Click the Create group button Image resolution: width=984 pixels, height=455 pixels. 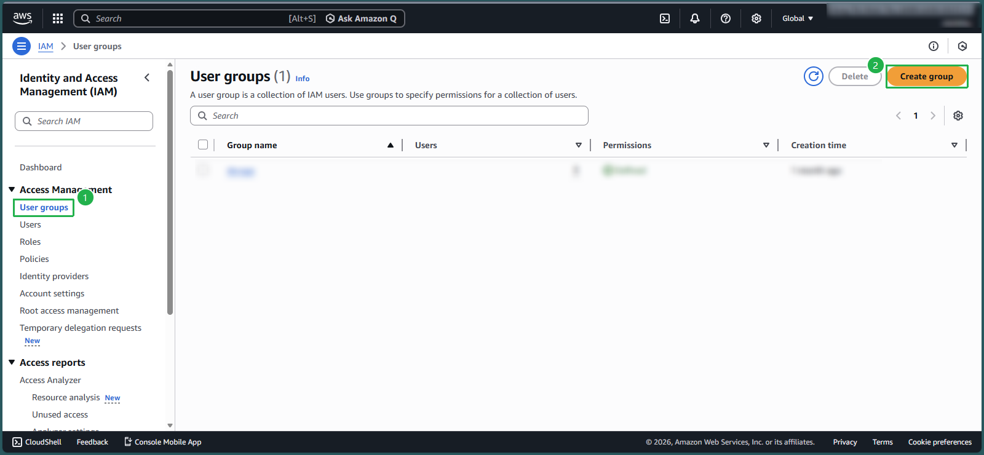tap(926, 76)
